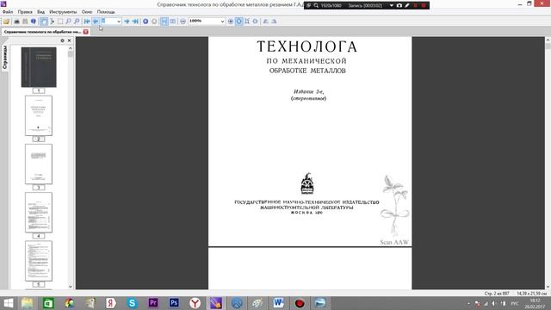This screenshot has height=310, width=551.
Task: Go to last page
Action: coord(135,22)
